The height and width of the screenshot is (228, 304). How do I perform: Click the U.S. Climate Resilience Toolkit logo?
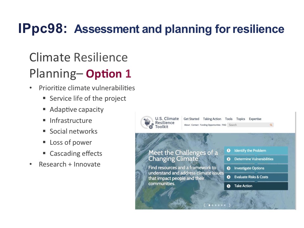pyautogui.click(x=147, y=123)
